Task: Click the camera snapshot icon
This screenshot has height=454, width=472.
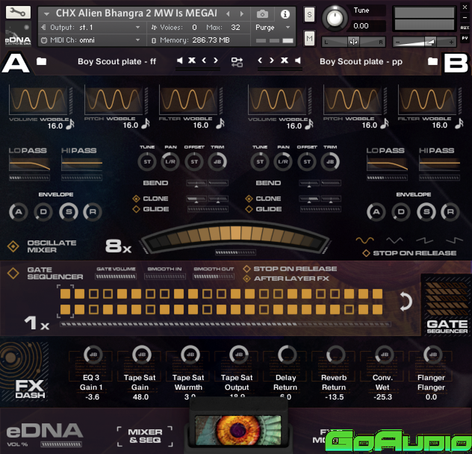Action: tap(262, 14)
